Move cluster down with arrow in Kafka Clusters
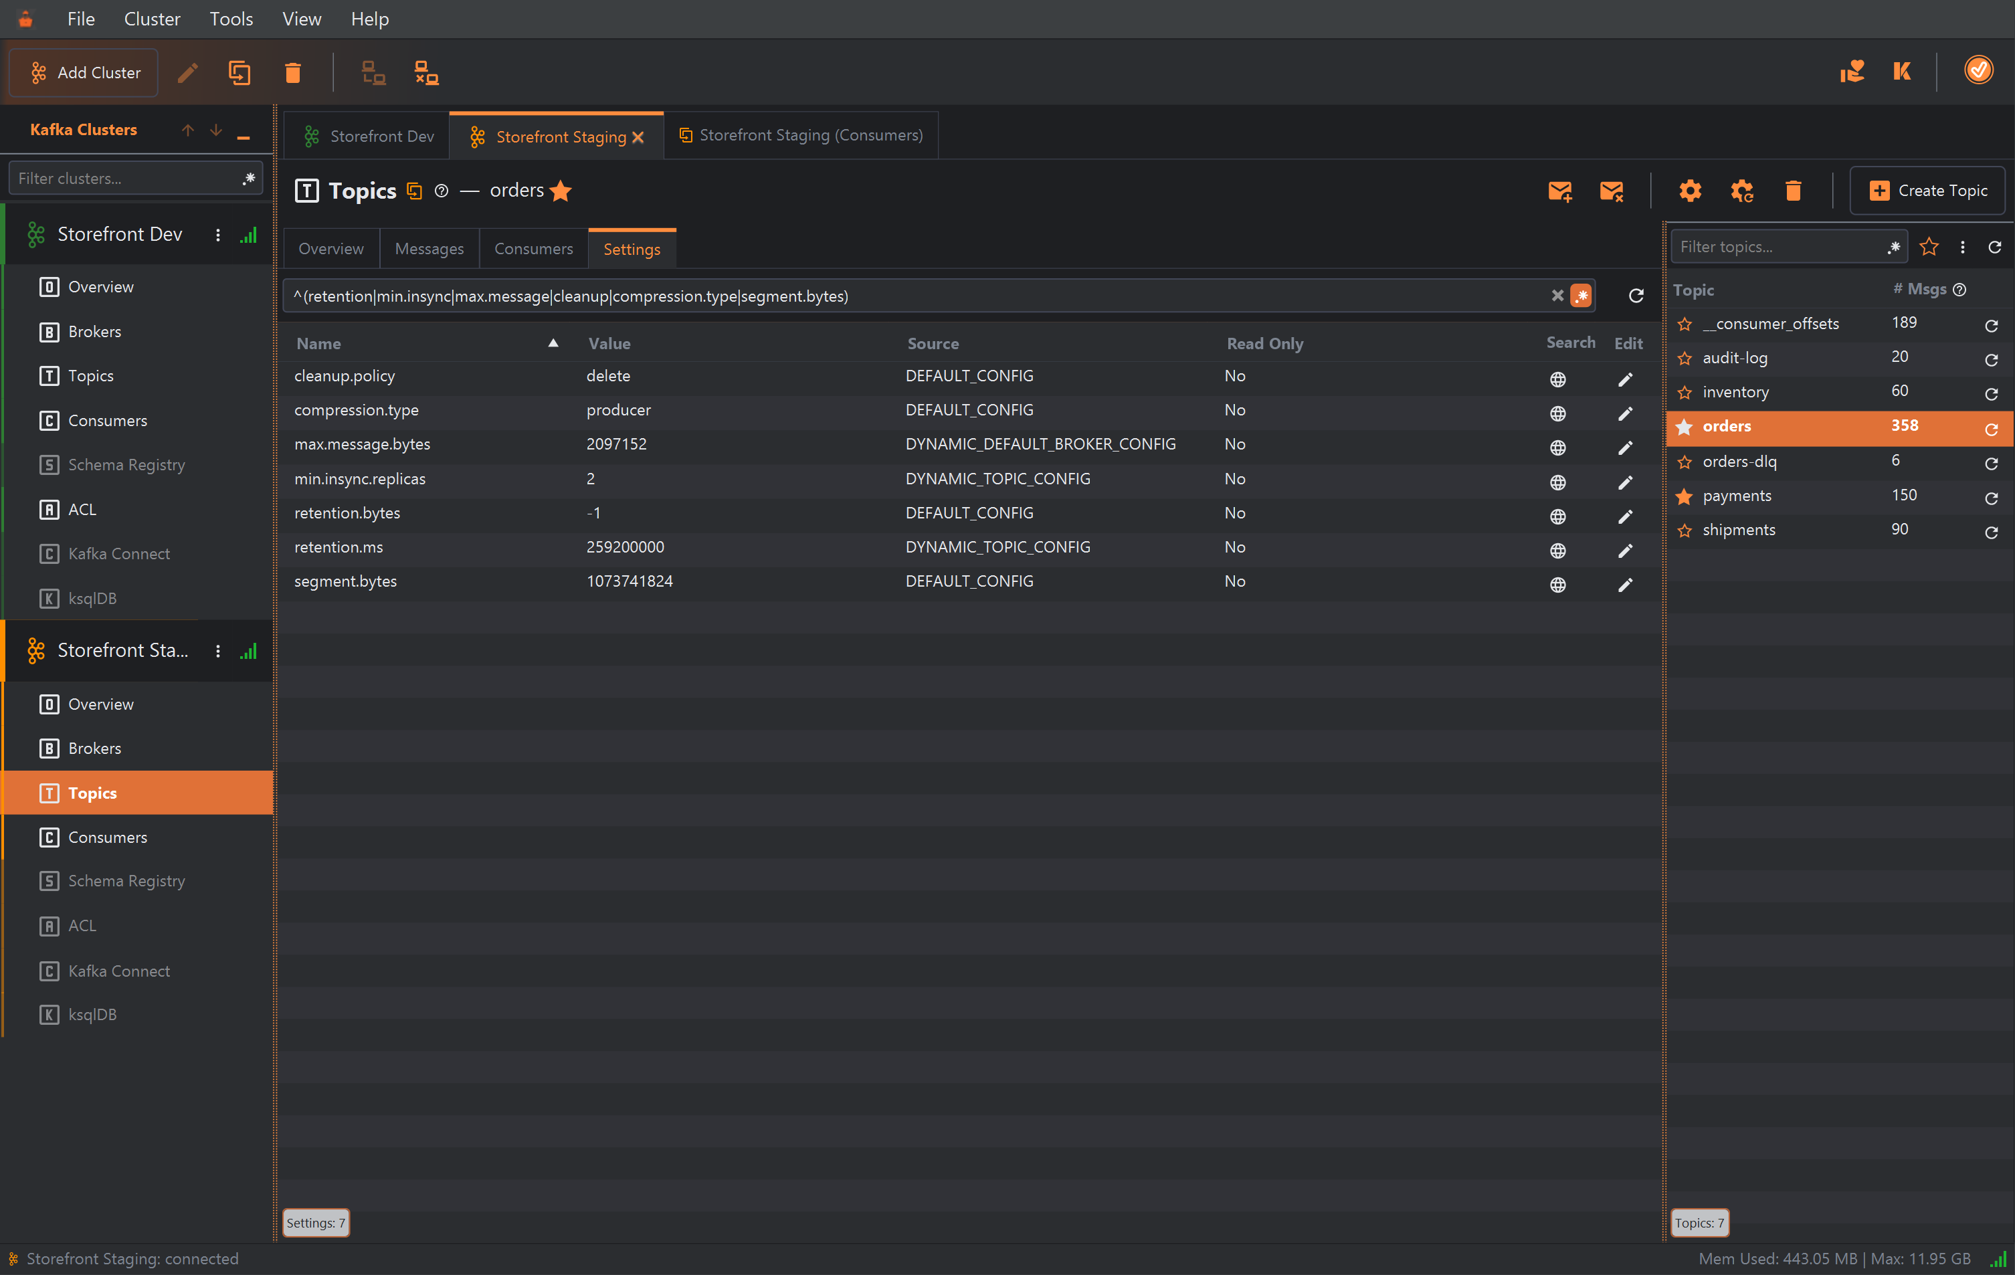2015x1275 pixels. [216, 130]
